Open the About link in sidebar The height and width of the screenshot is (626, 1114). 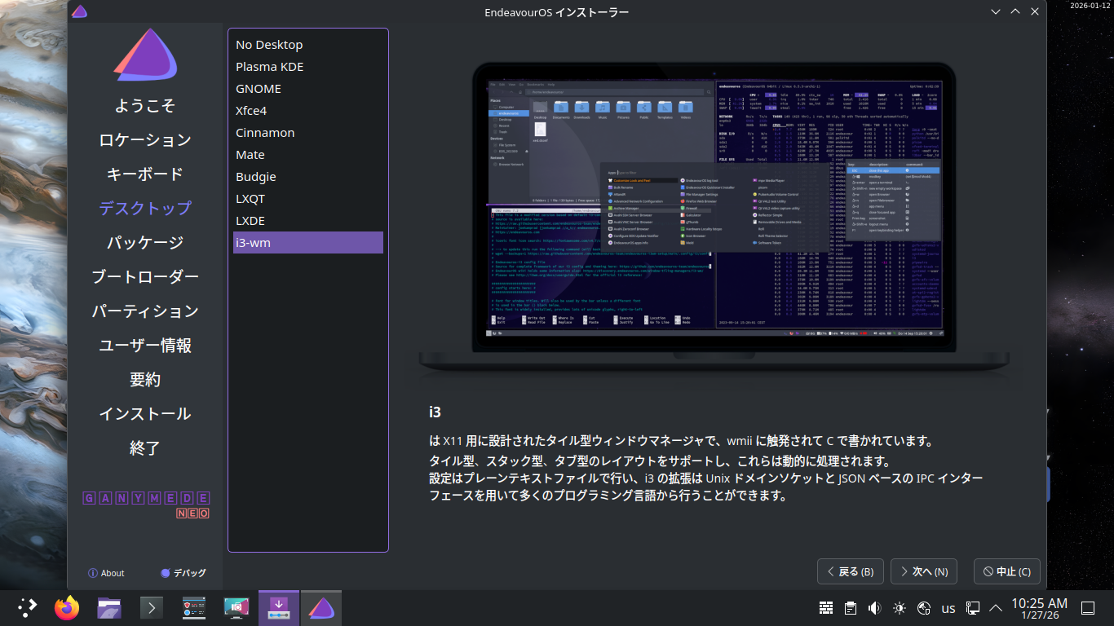point(106,573)
